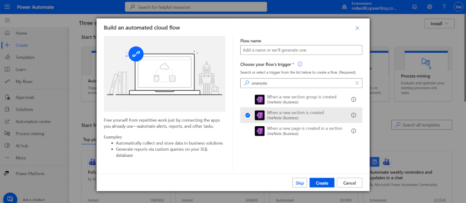
Task: Click info icon for new page trigger
Action: click(354, 131)
